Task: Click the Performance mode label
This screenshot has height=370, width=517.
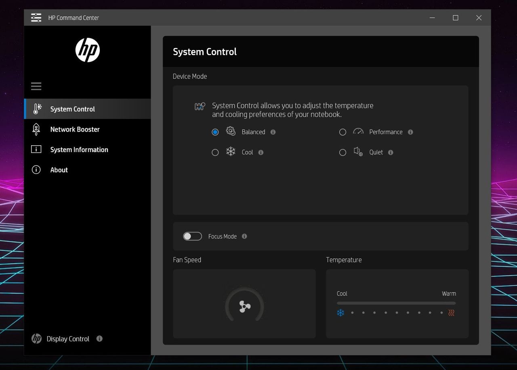Action: pos(386,132)
